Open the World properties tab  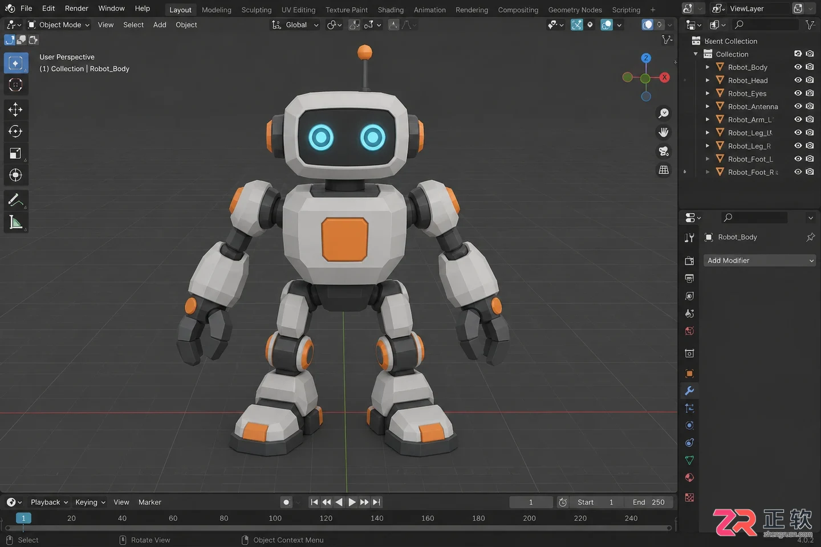point(689,331)
